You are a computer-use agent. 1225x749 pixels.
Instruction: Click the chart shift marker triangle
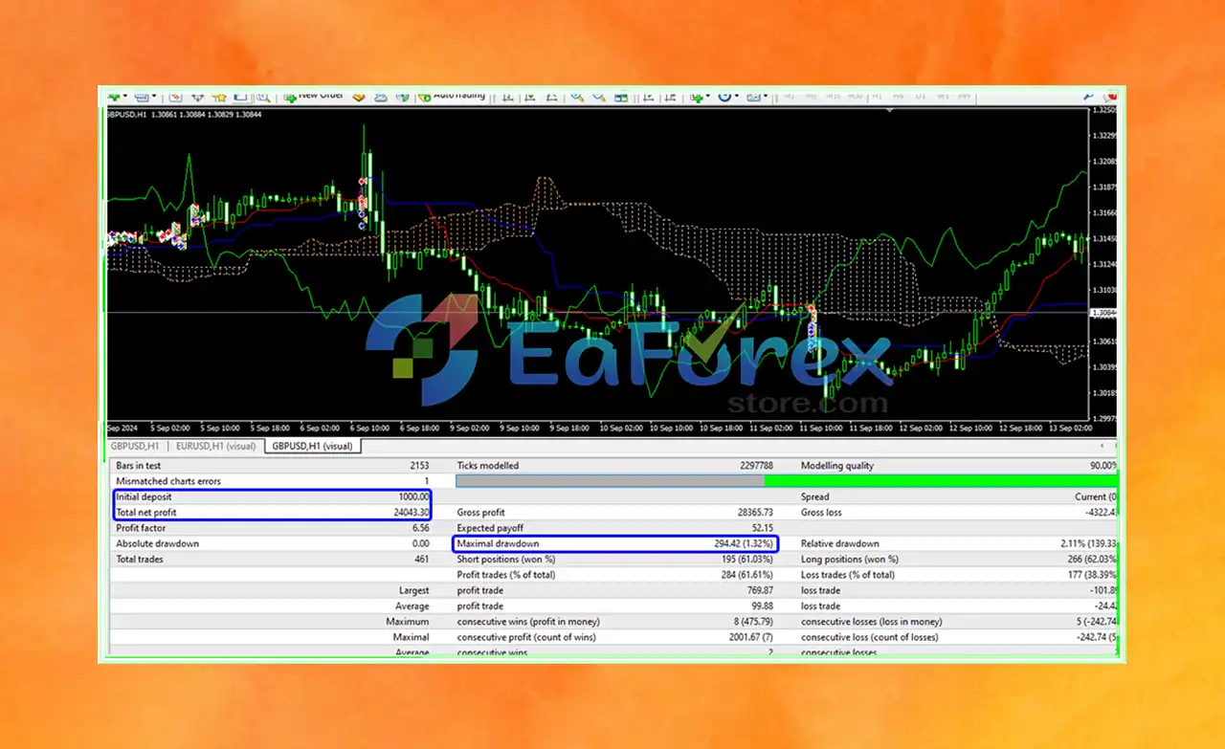point(889,112)
